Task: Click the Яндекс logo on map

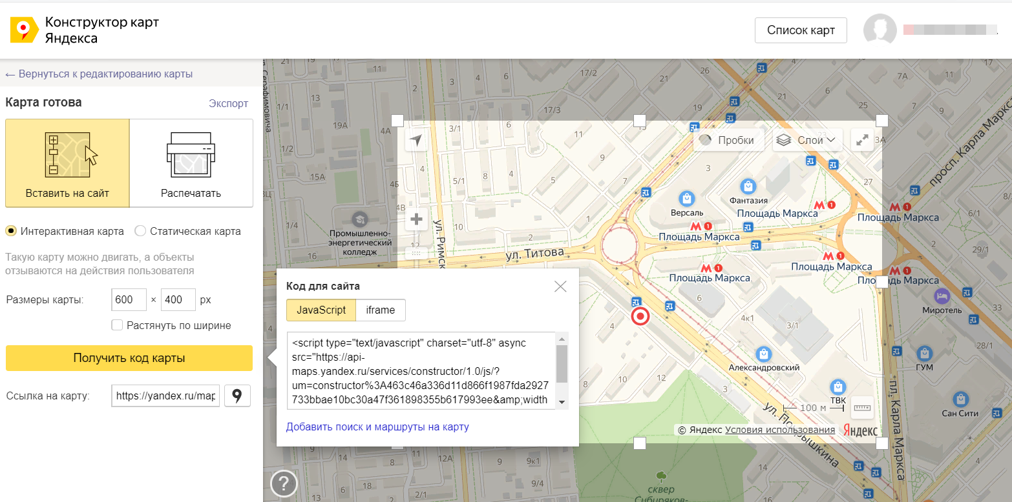Action: coord(860,430)
